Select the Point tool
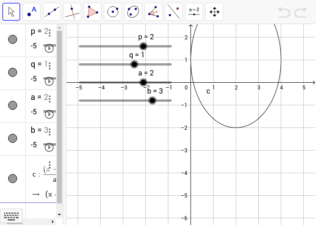Image resolution: width=316 pixels, height=226 pixels. coord(32,12)
